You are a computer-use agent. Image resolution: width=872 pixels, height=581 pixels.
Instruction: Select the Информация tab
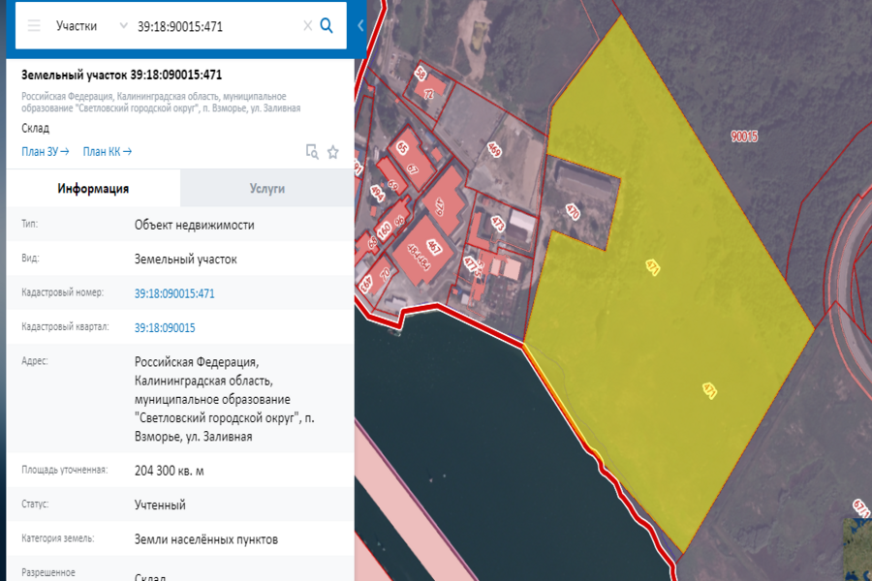pyautogui.click(x=92, y=189)
